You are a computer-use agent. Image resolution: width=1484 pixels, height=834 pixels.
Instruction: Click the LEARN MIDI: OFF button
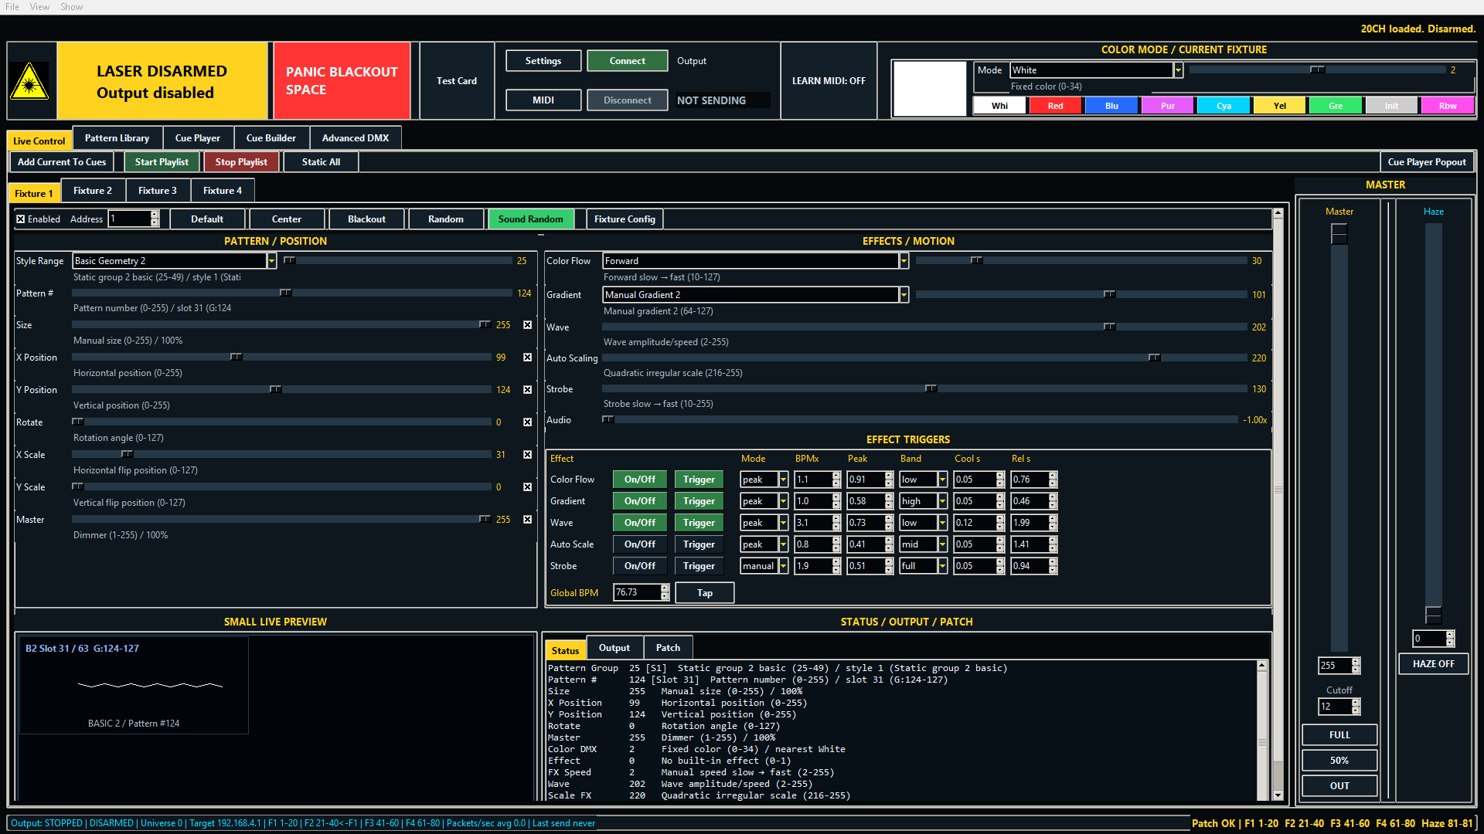point(829,81)
